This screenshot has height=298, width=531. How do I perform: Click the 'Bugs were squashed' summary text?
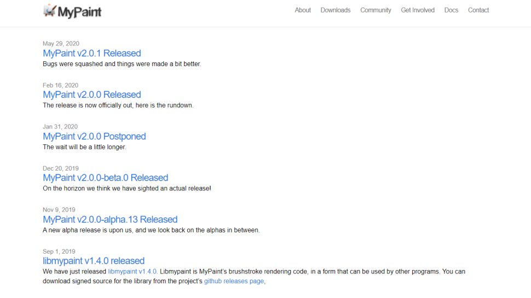(122, 64)
